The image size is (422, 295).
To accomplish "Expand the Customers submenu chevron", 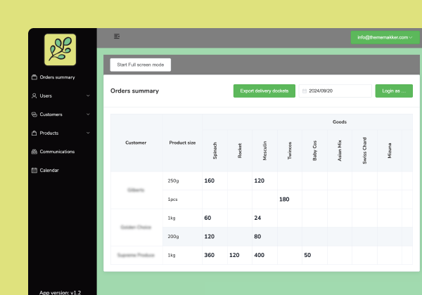I will point(88,114).
